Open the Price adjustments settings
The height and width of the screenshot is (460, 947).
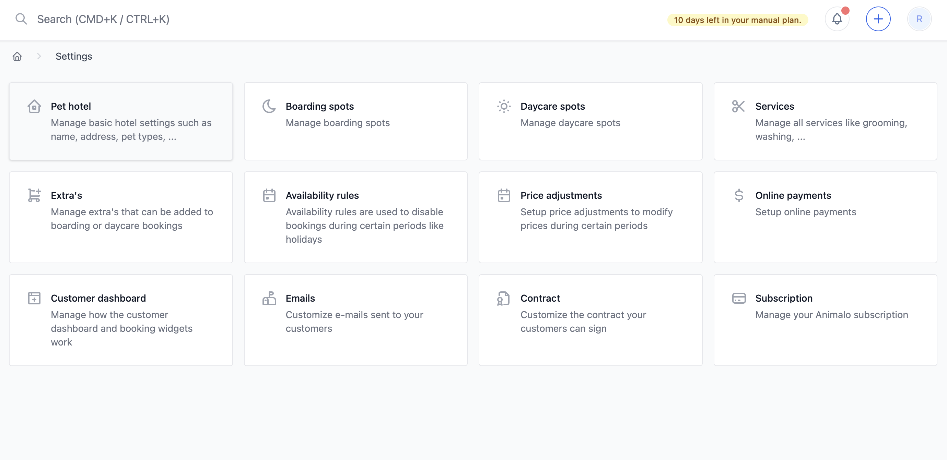tap(590, 217)
